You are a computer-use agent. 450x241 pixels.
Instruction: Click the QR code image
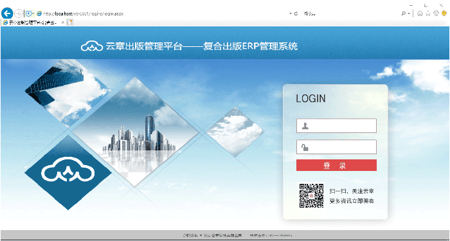point(311,195)
